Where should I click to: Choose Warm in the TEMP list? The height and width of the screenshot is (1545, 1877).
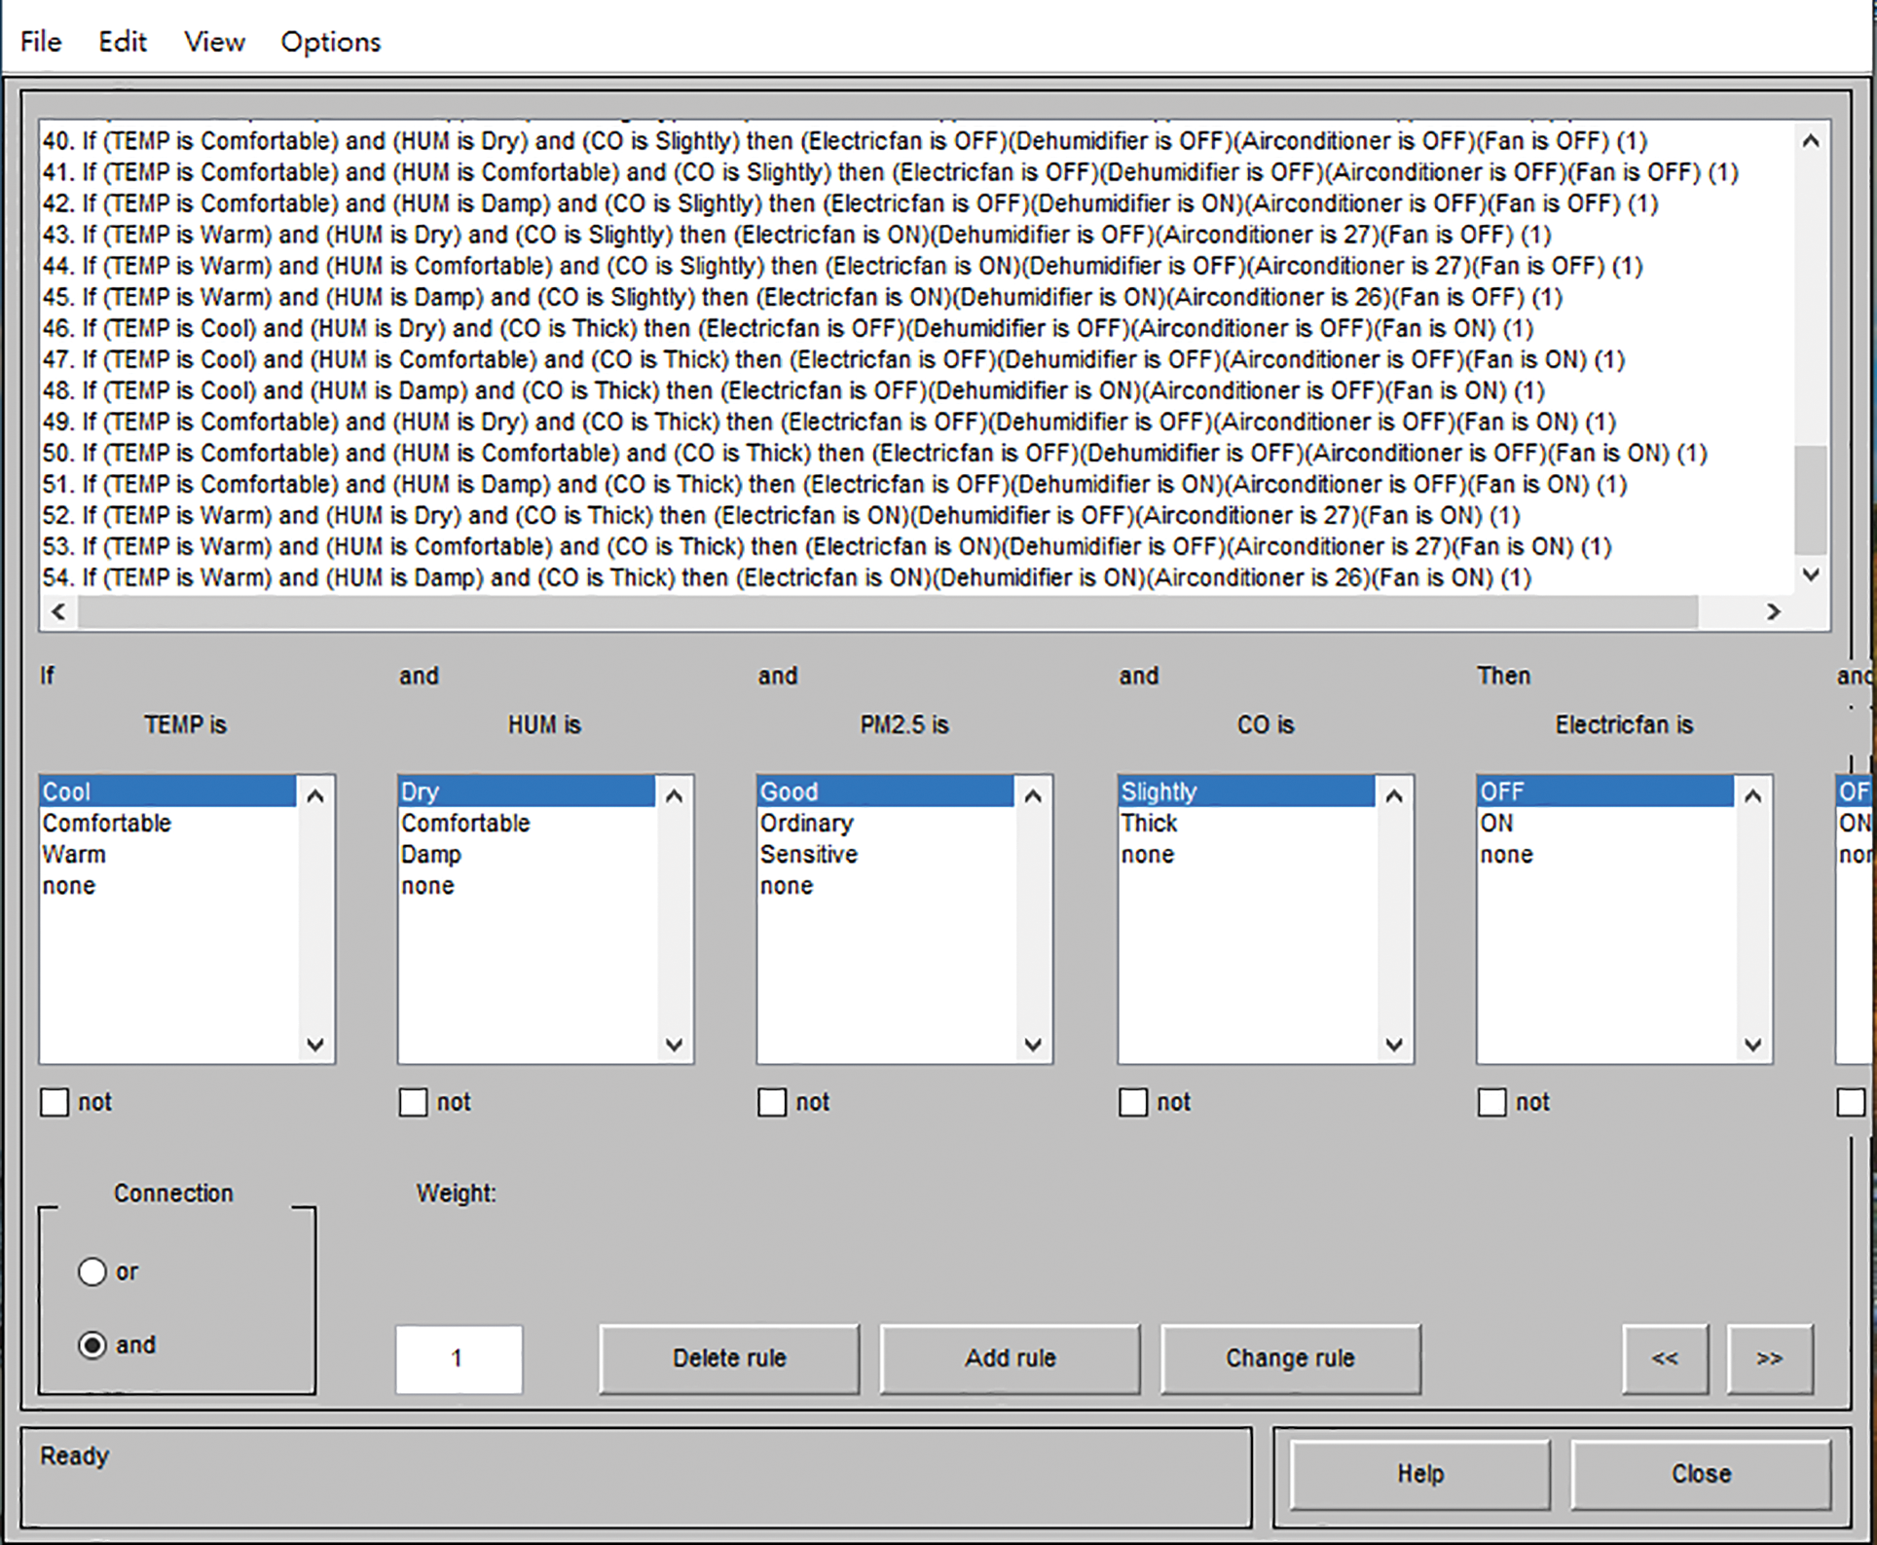tap(74, 855)
